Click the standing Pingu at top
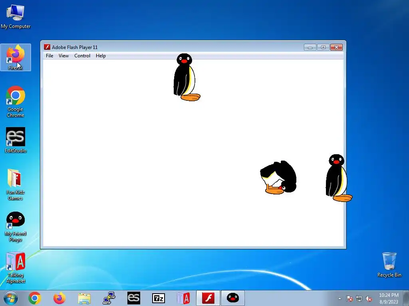409x306 pixels. (186, 77)
